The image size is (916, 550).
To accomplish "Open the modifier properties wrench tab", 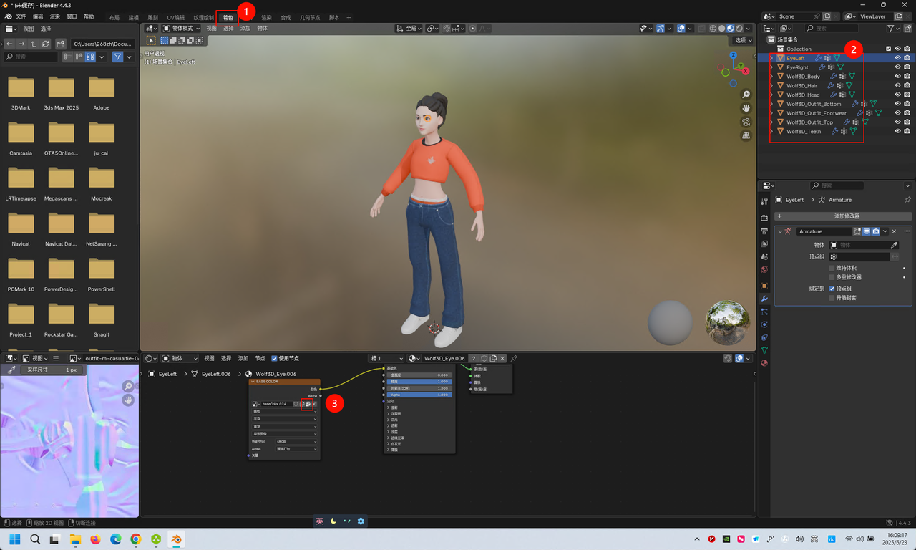I will [x=764, y=299].
